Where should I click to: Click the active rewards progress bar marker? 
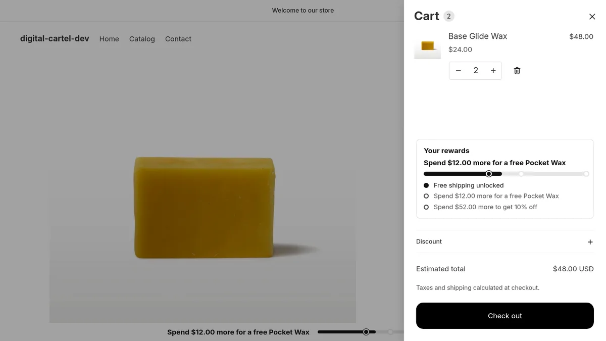(x=489, y=174)
